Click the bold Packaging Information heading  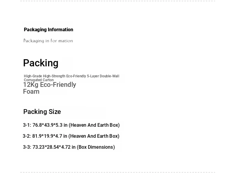pos(48,30)
